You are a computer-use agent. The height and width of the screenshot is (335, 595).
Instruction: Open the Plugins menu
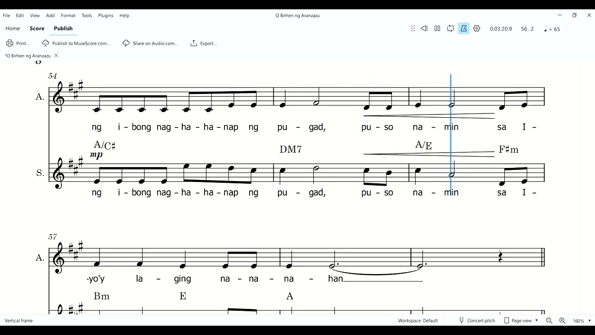click(106, 15)
